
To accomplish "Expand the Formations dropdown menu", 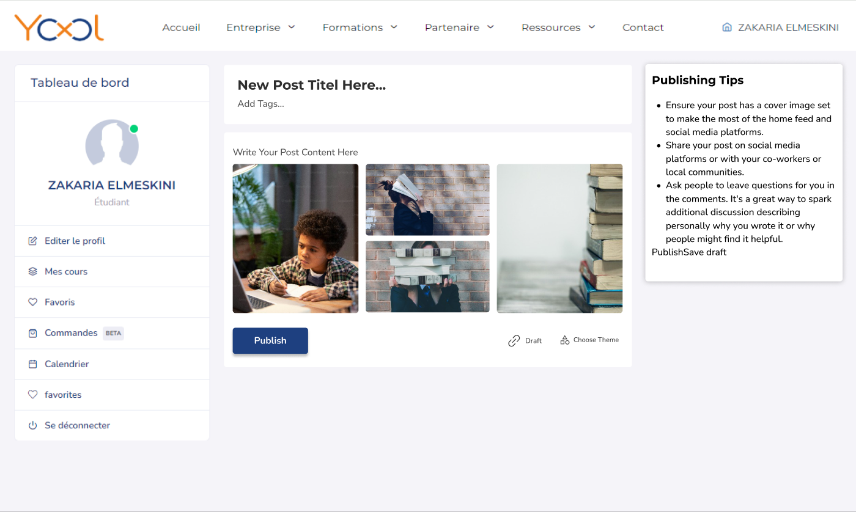I will click(360, 27).
